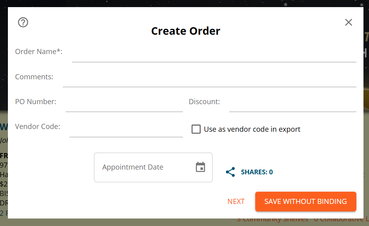The width and height of the screenshot is (369, 226).
Task: Open the calendar picker icon
Action: pyautogui.click(x=201, y=167)
